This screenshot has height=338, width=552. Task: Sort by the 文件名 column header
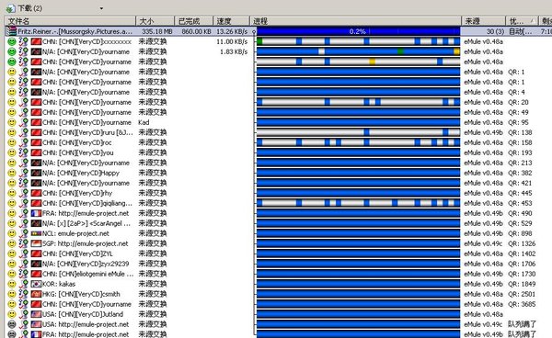click(x=70, y=21)
